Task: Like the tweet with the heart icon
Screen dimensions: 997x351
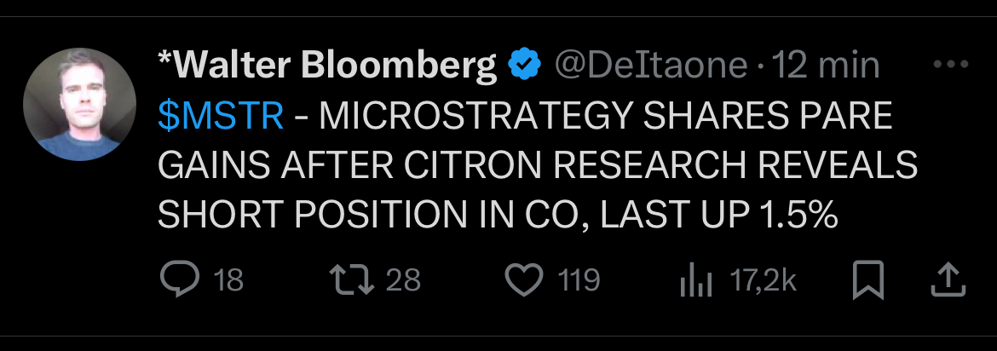Action: click(x=525, y=280)
